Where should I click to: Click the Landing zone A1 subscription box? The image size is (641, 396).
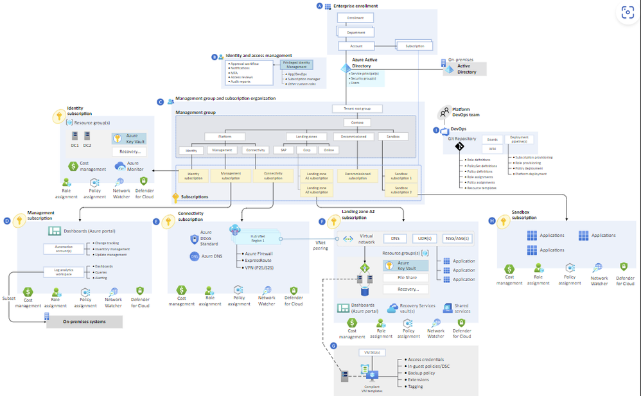[317, 176]
